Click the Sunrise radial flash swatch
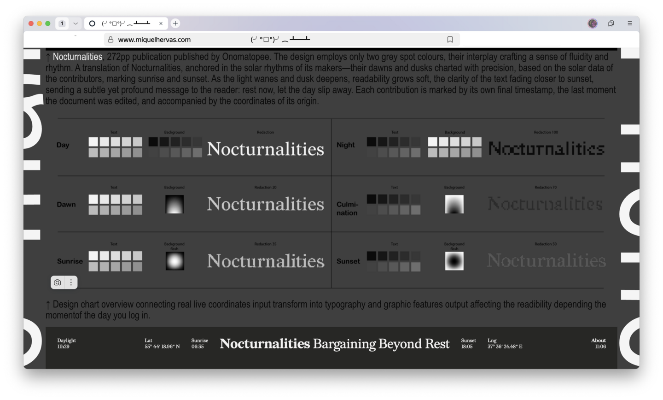 (174, 261)
